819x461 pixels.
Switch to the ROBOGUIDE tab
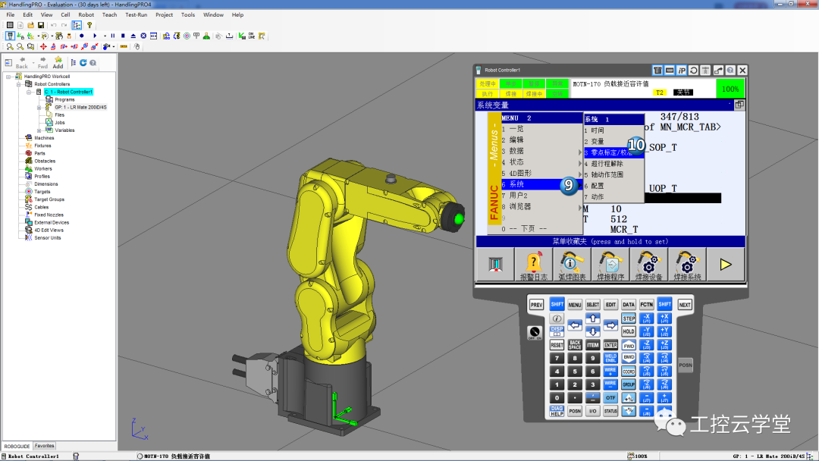[17, 447]
